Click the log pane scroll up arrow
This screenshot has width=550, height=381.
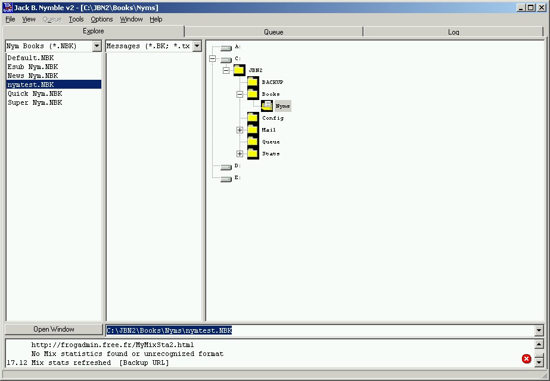click(x=539, y=344)
